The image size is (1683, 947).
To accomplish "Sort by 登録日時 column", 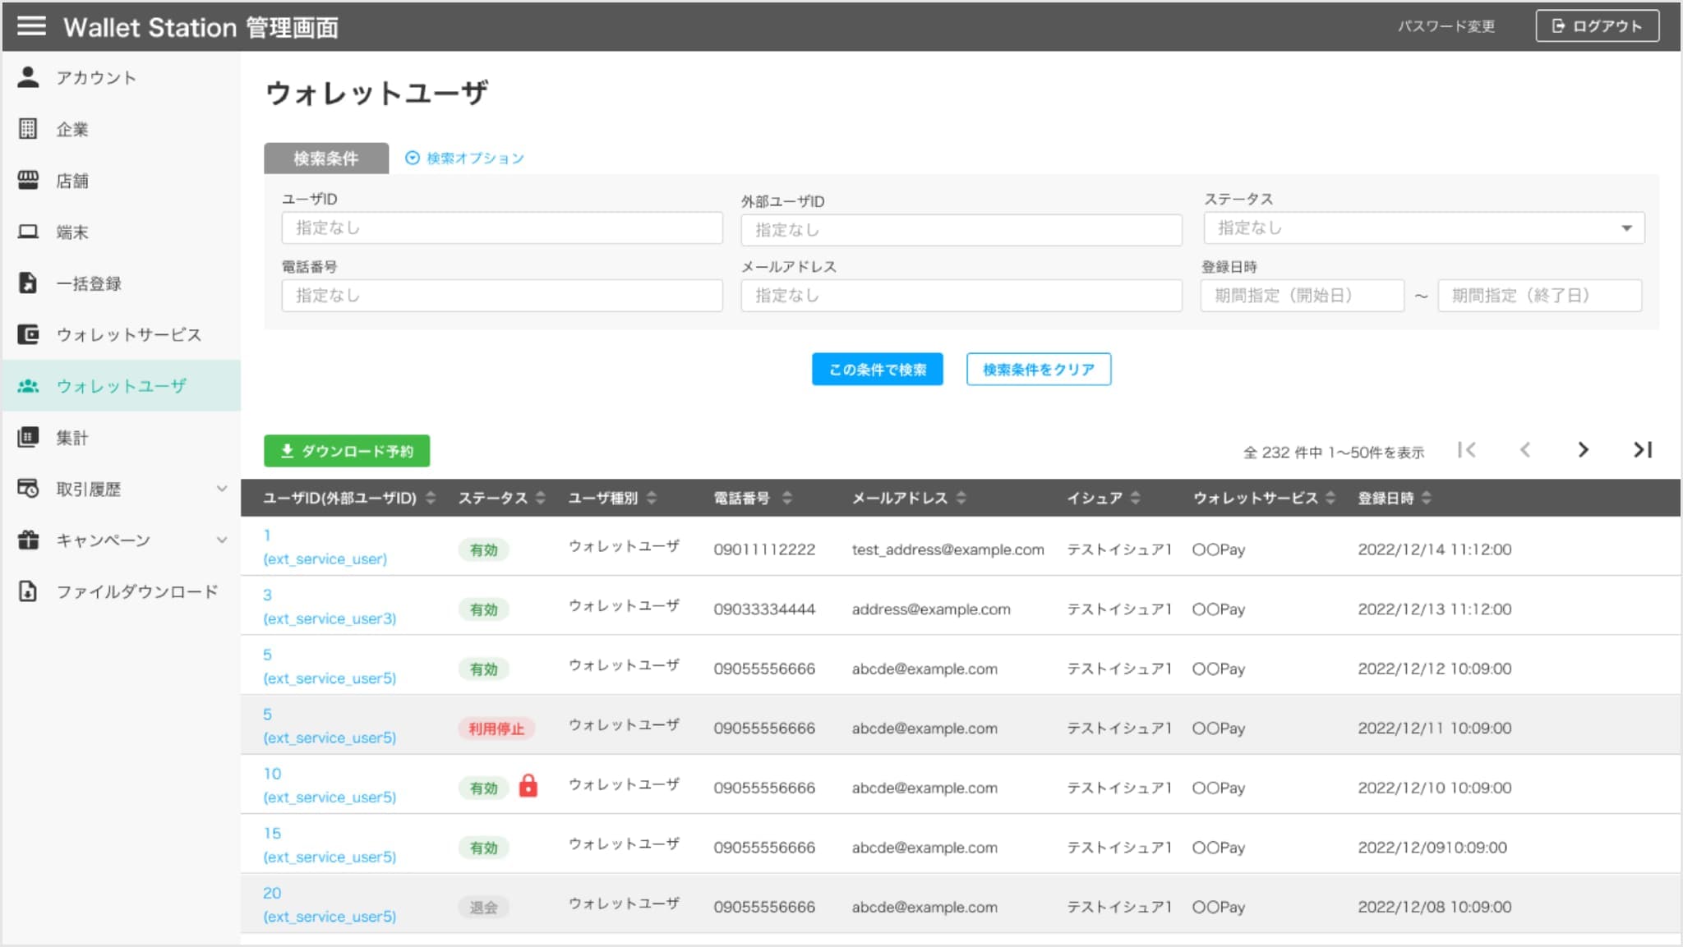I will click(1426, 498).
